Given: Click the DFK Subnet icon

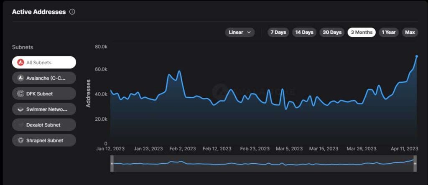Looking at the screenshot, I should 20,94.
